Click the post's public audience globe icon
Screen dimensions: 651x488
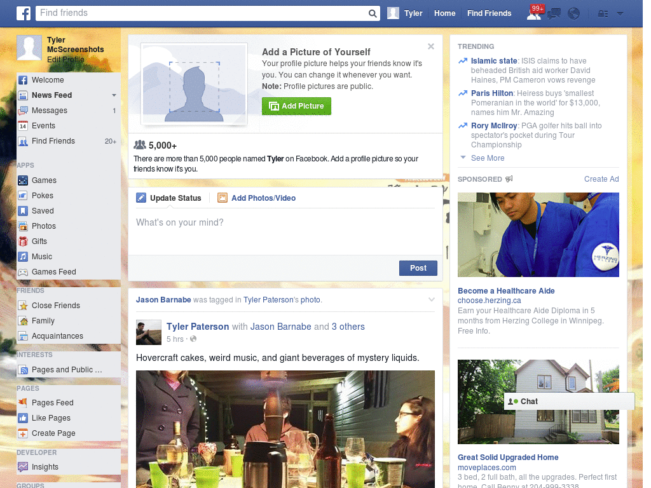(193, 339)
